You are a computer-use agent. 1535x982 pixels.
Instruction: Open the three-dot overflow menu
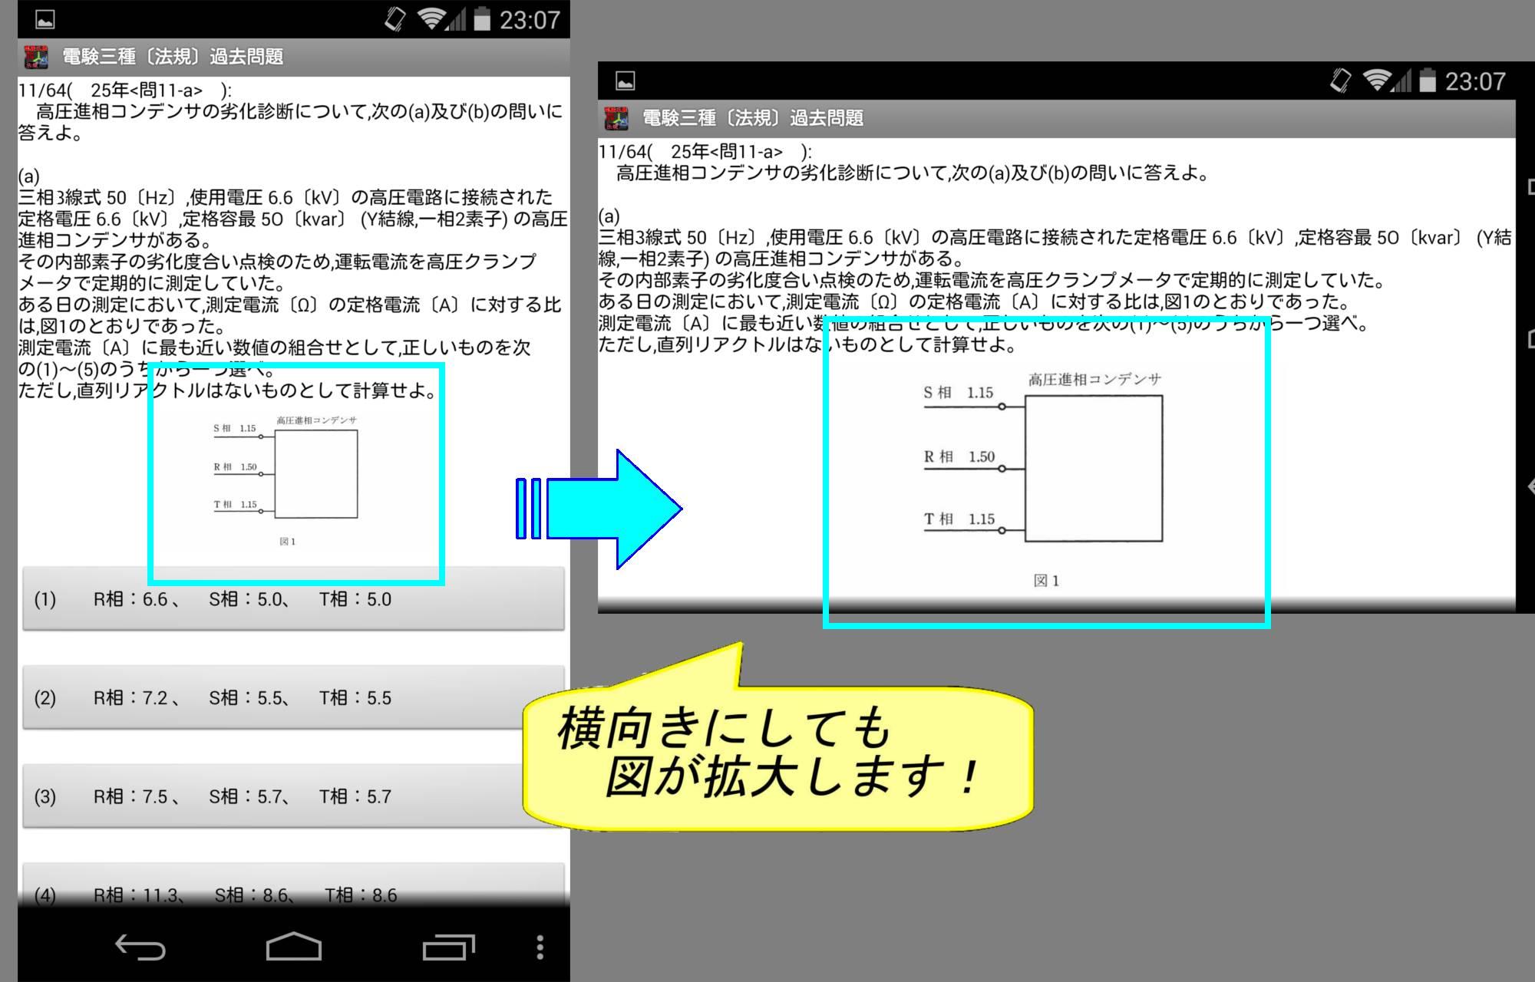click(540, 947)
